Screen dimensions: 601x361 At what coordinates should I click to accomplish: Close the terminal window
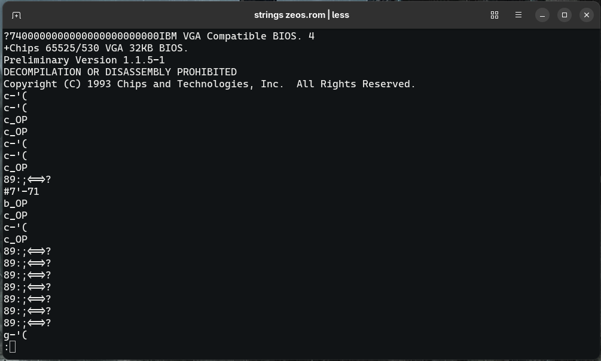click(x=587, y=15)
